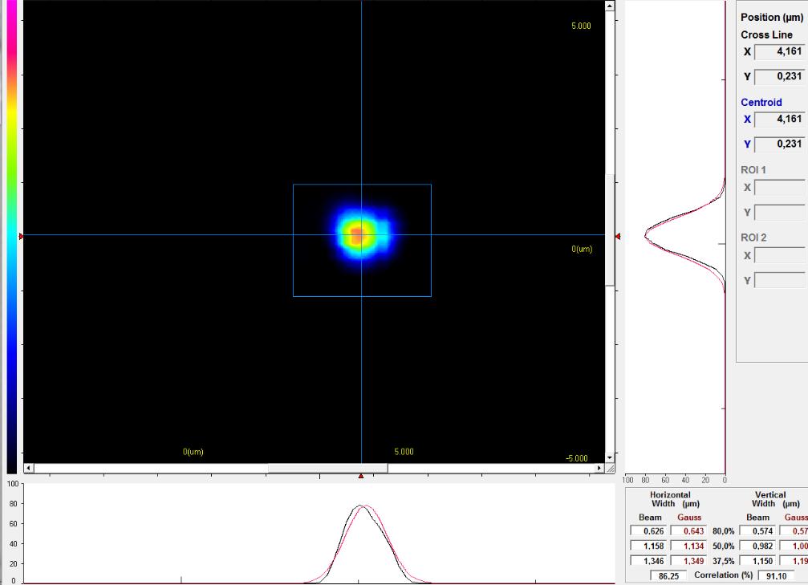Click the vertical scrollbar thumb
The height and width of the screenshot is (585, 808).
click(x=610, y=230)
